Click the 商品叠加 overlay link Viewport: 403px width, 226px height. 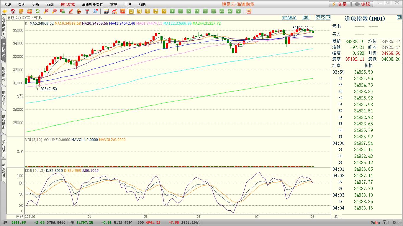click(x=289, y=18)
